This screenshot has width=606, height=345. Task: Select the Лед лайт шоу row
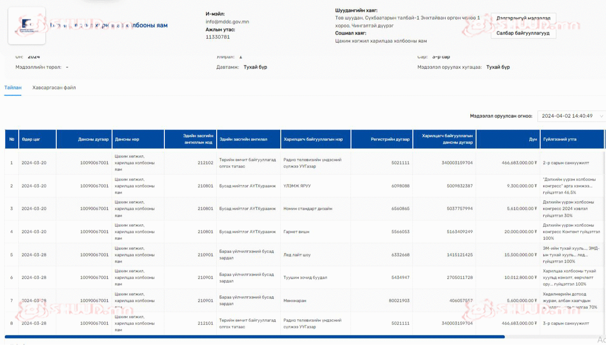[x=297, y=255]
